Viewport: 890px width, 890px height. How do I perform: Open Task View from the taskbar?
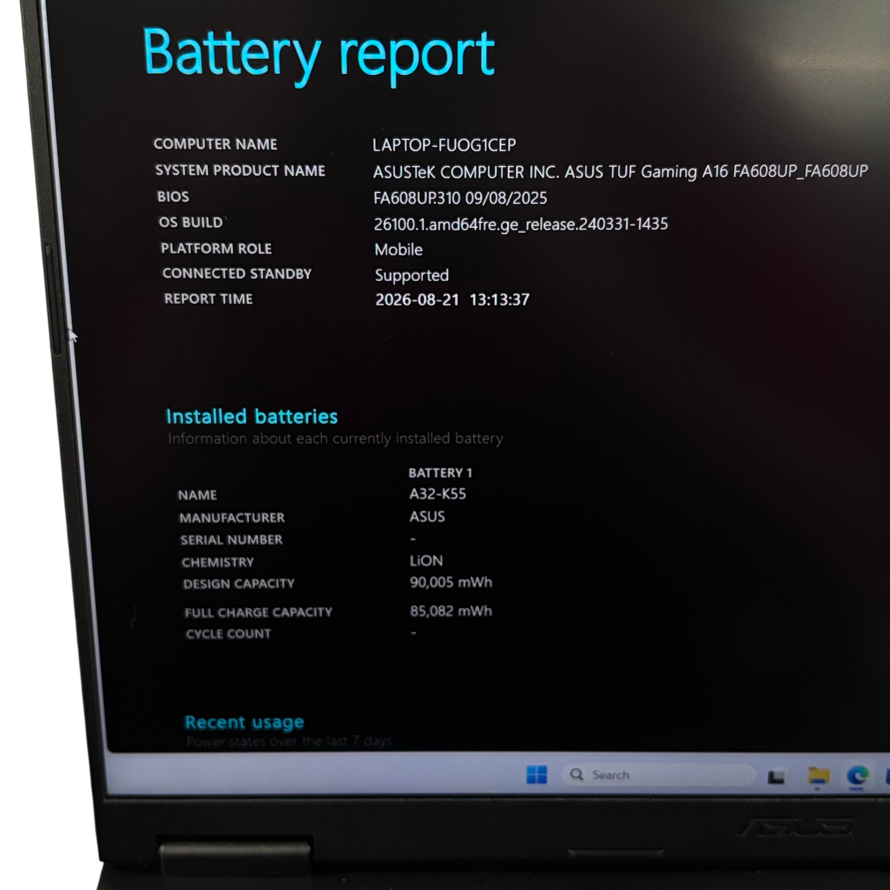click(776, 777)
